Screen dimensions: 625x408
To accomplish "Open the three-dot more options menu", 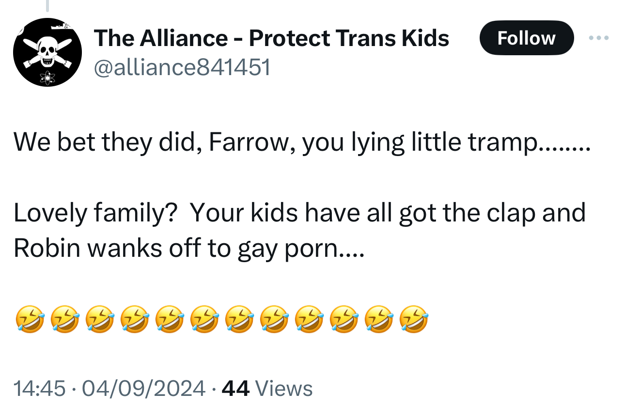I will point(599,38).
